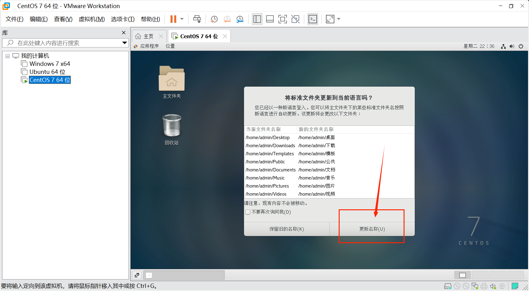Click the clock showing 星期二 22:36

(x=479, y=46)
